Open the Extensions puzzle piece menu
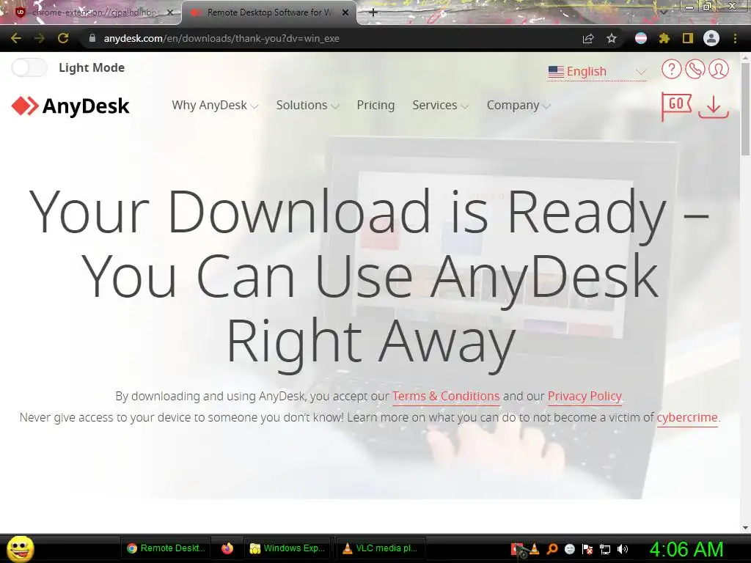The image size is (751, 563). click(664, 38)
